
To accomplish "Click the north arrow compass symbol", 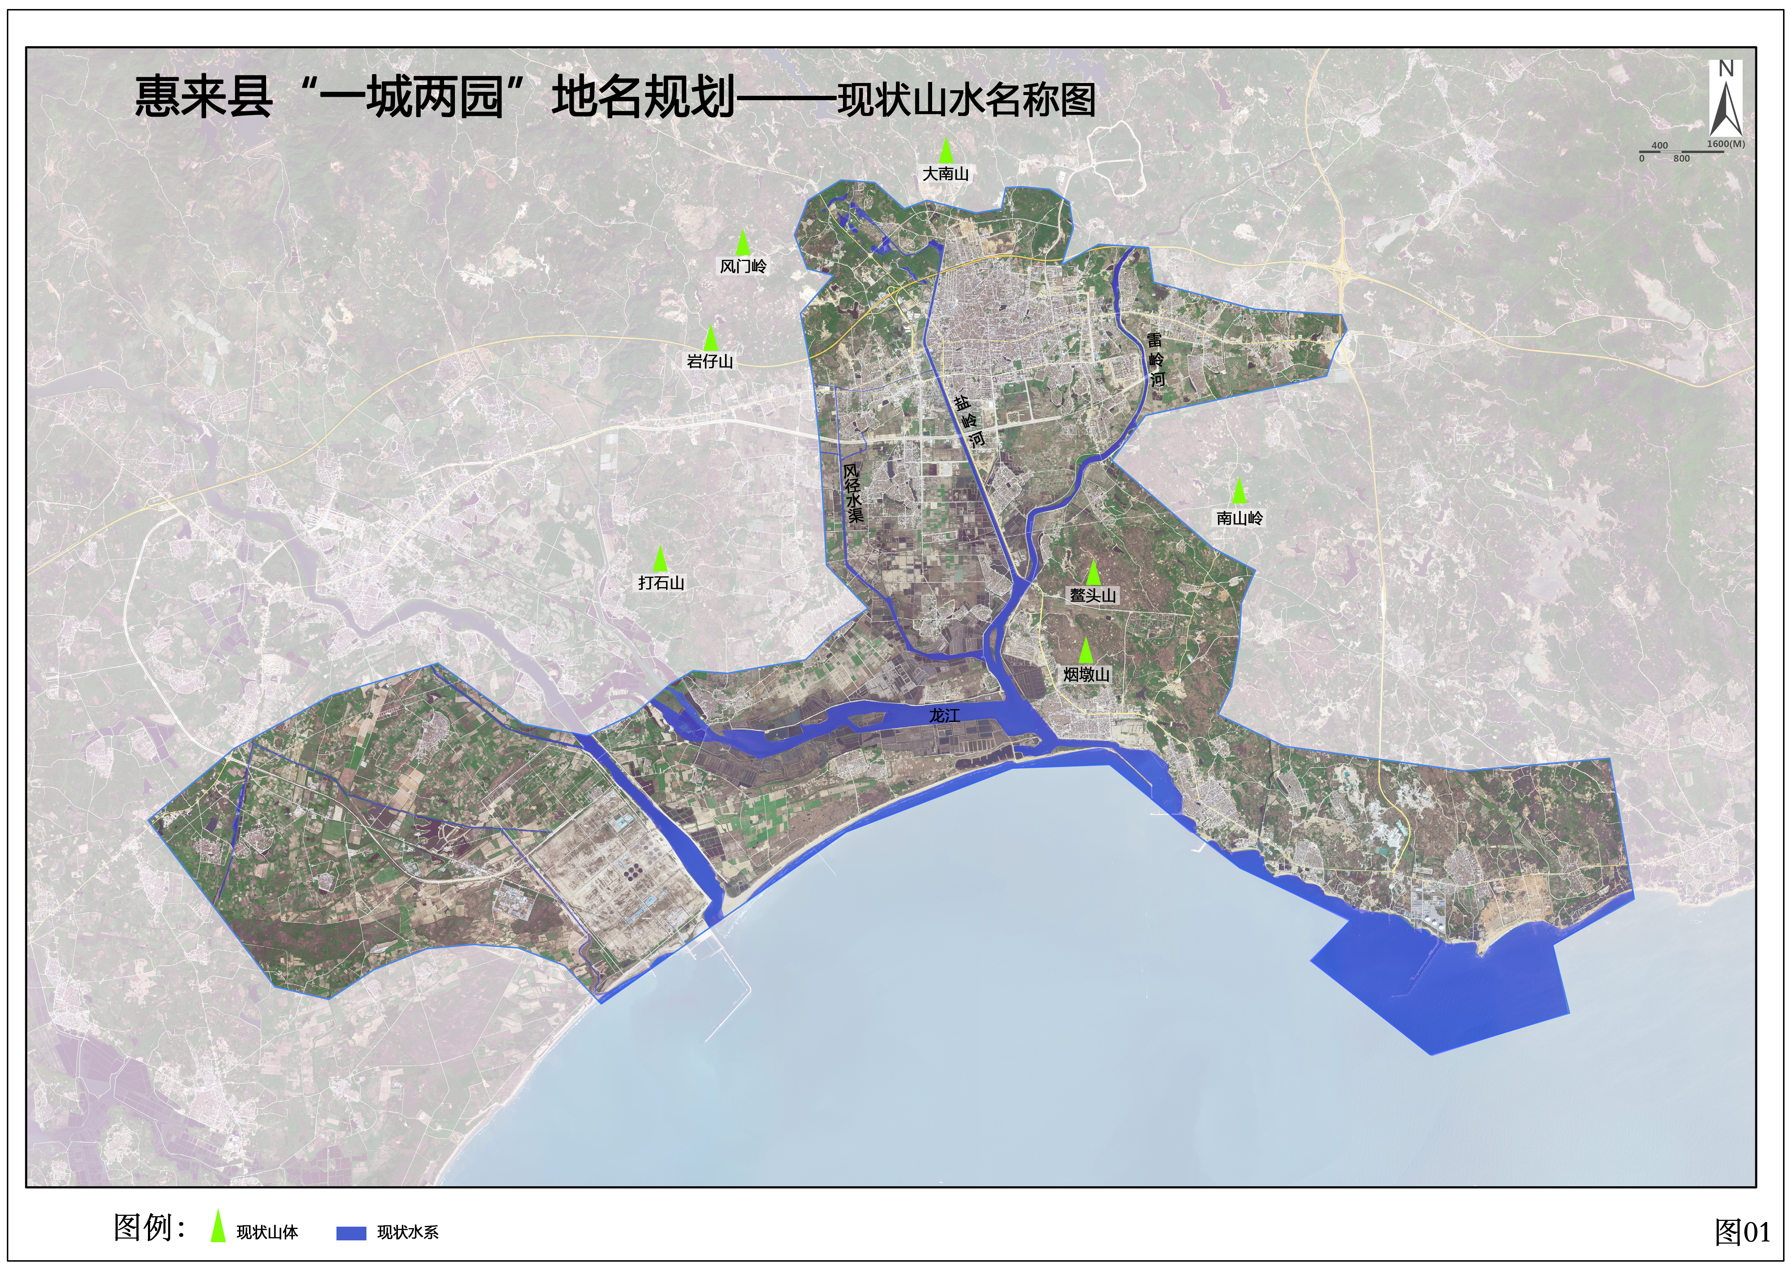I will pyautogui.click(x=1726, y=99).
